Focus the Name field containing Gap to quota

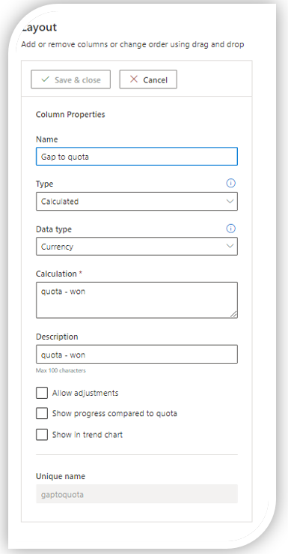(x=137, y=157)
